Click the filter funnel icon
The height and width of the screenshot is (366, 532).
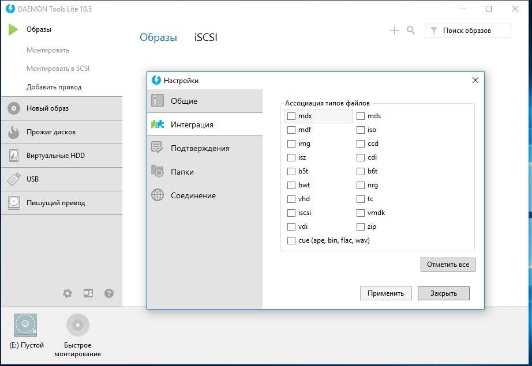click(433, 31)
